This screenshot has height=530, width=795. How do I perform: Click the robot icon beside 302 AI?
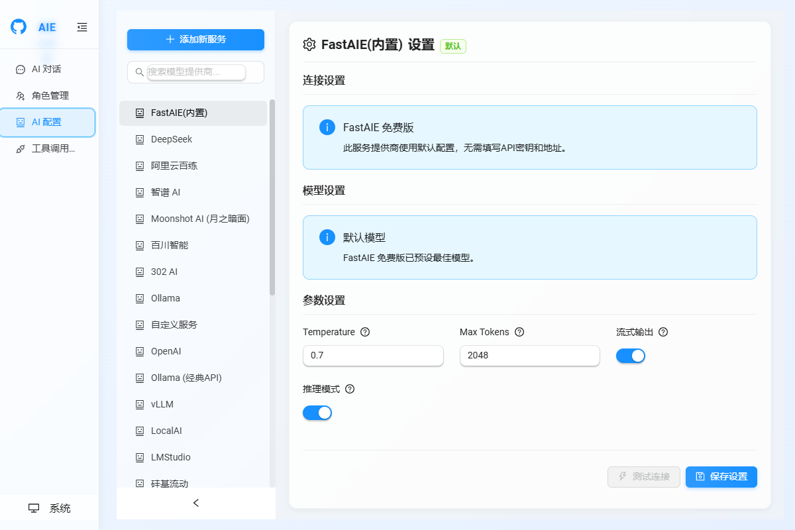point(140,272)
